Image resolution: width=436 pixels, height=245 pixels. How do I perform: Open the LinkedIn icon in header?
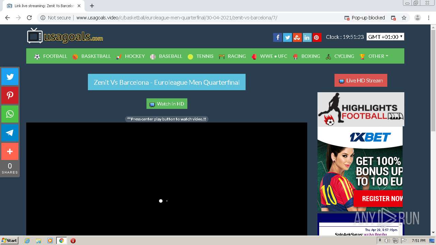pyautogui.click(x=307, y=37)
